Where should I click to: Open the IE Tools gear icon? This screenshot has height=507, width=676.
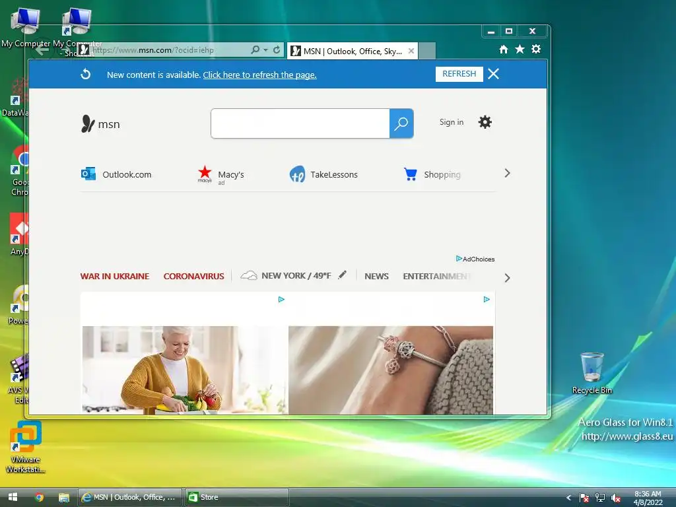(536, 49)
